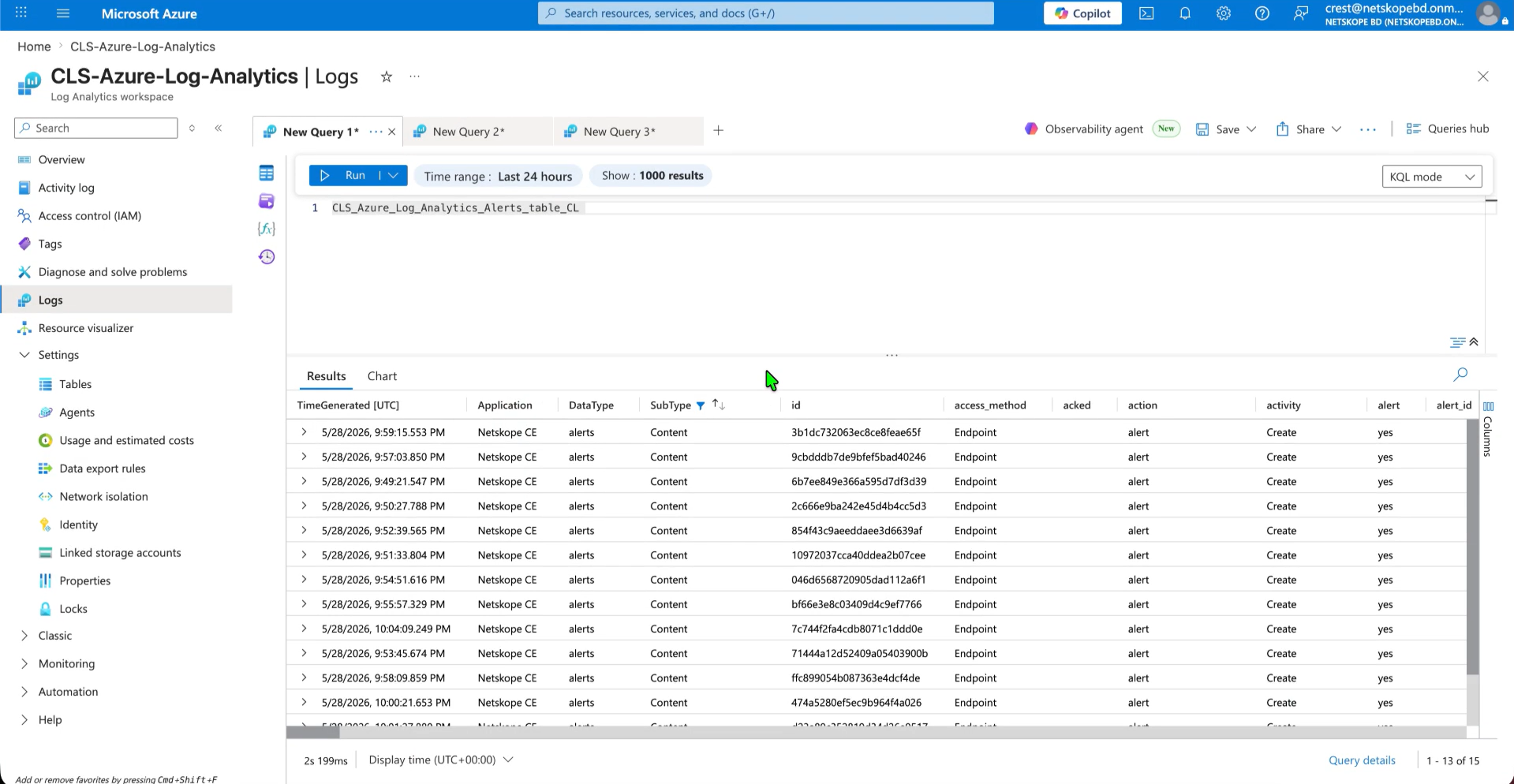
Task: Open the Queries side pane icon
Action: [267, 201]
